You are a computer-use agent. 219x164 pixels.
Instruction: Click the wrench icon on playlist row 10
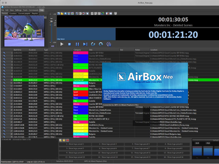[x=4, y=80]
